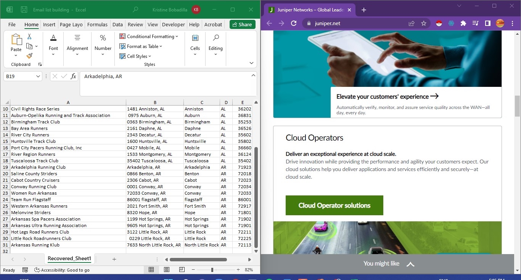This screenshot has height=280, width=521.
Task: Click the Cloud Operator solutions button
Action: click(334, 205)
